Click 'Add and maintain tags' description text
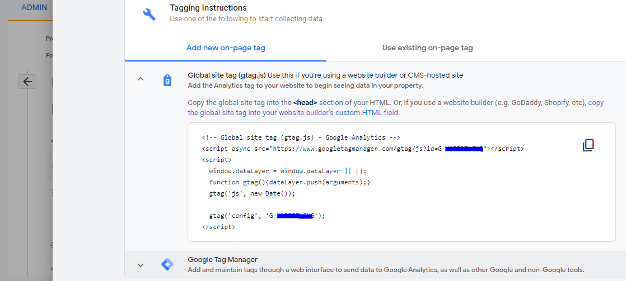Image resolution: width=626 pixels, height=281 pixels. pos(386,270)
